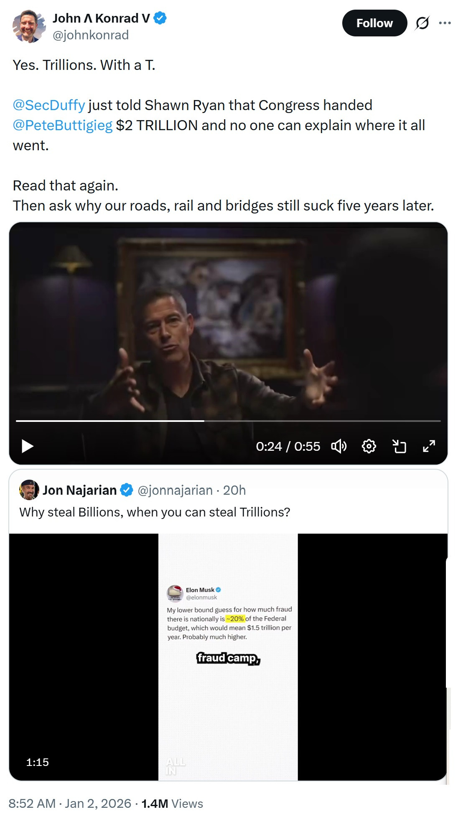Open the quoted video with Elon Musk tweet
The height and width of the screenshot is (817, 458).
[228, 656]
